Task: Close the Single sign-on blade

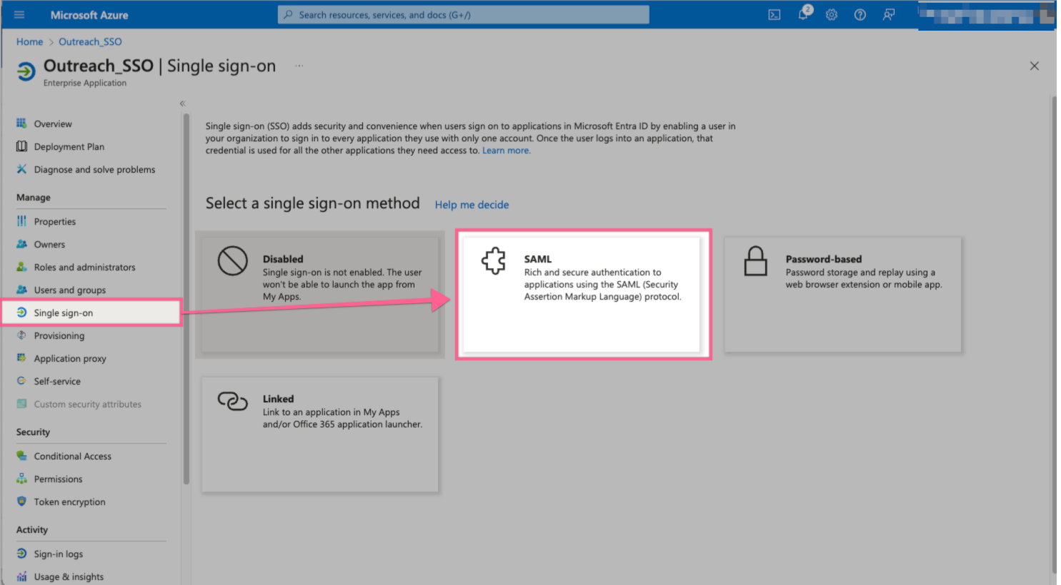Action: pos(1034,66)
